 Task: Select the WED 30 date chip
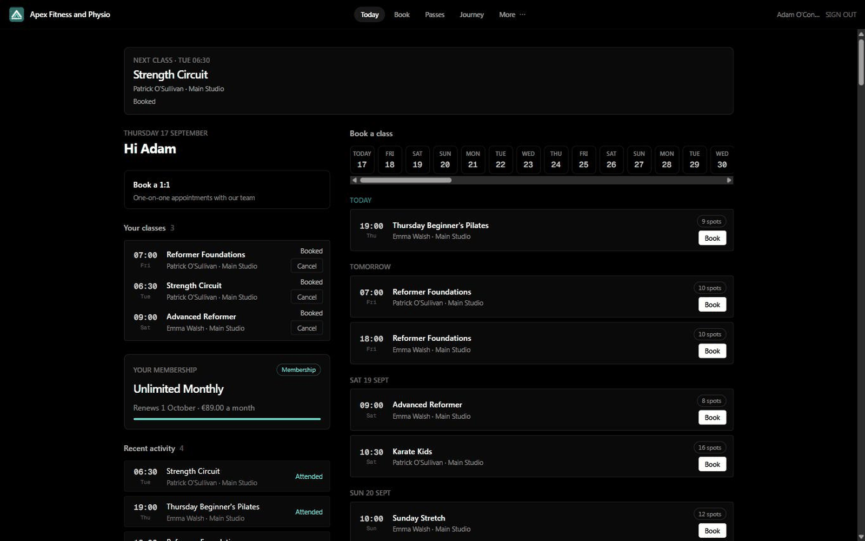pyautogui.click(x=722, y=160)
